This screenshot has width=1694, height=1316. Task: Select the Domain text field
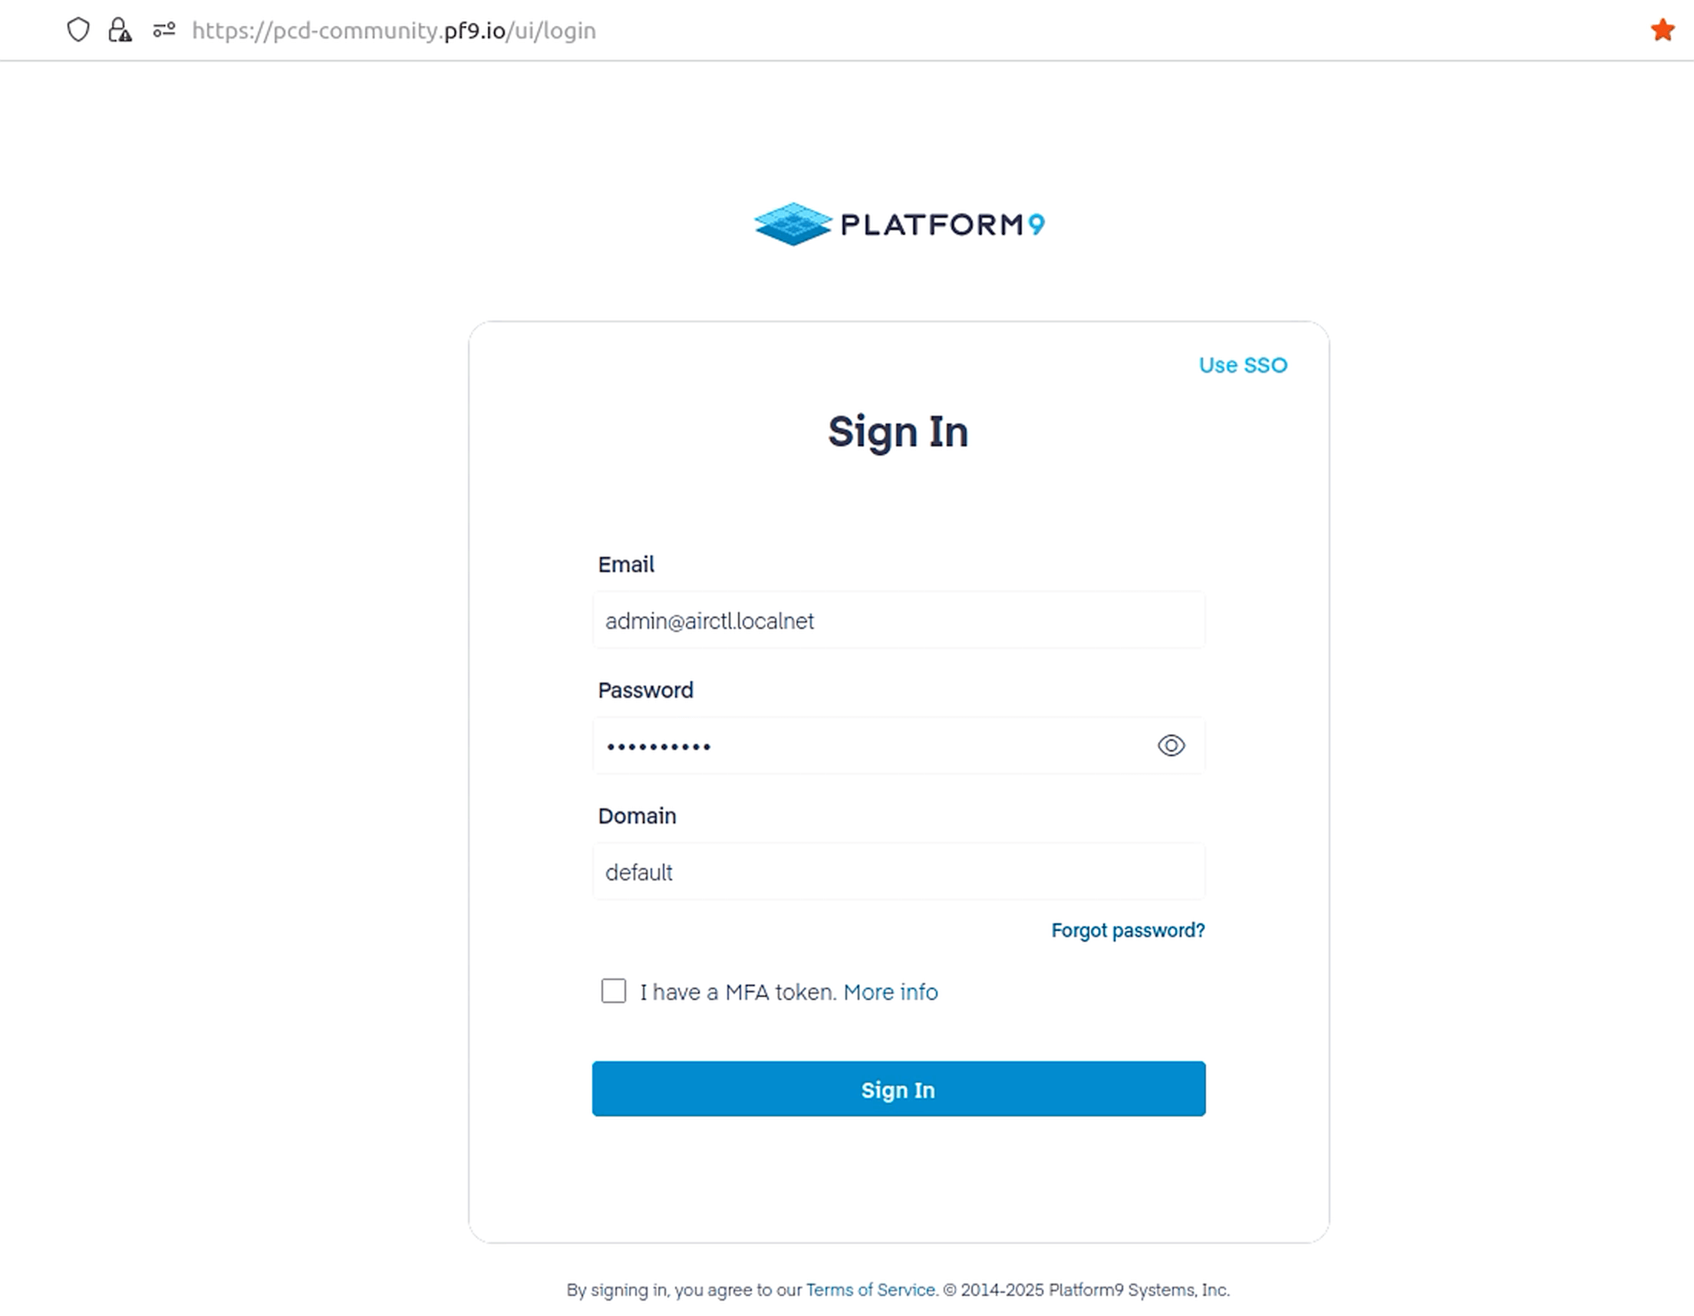pos(898,873)
